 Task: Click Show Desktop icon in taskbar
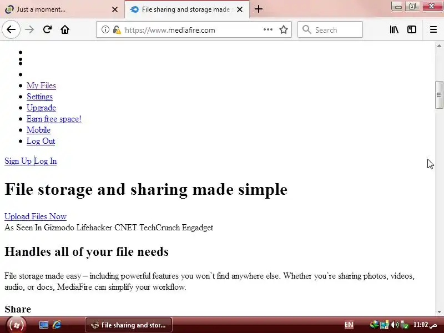click(44, 325)
